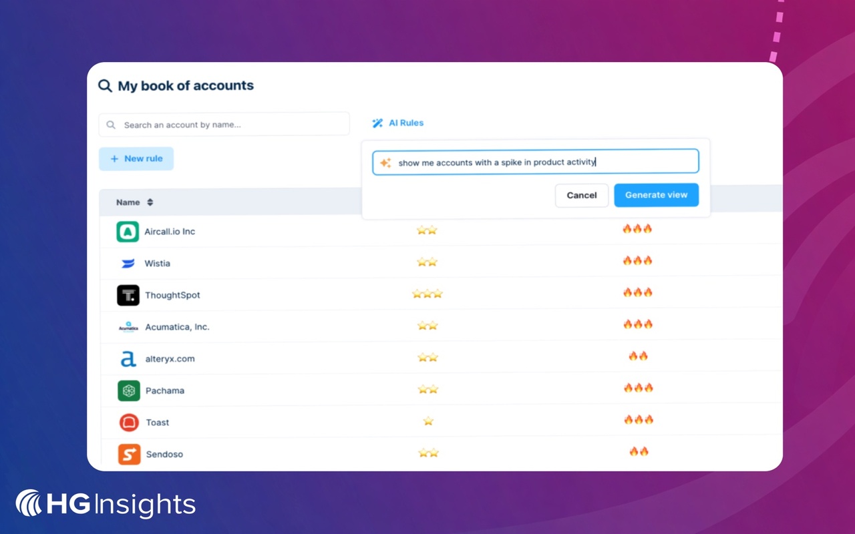855x534 pixels.
Task: Click the flame icons in the Aircall.io Inc row
Action: pos(637,229)
